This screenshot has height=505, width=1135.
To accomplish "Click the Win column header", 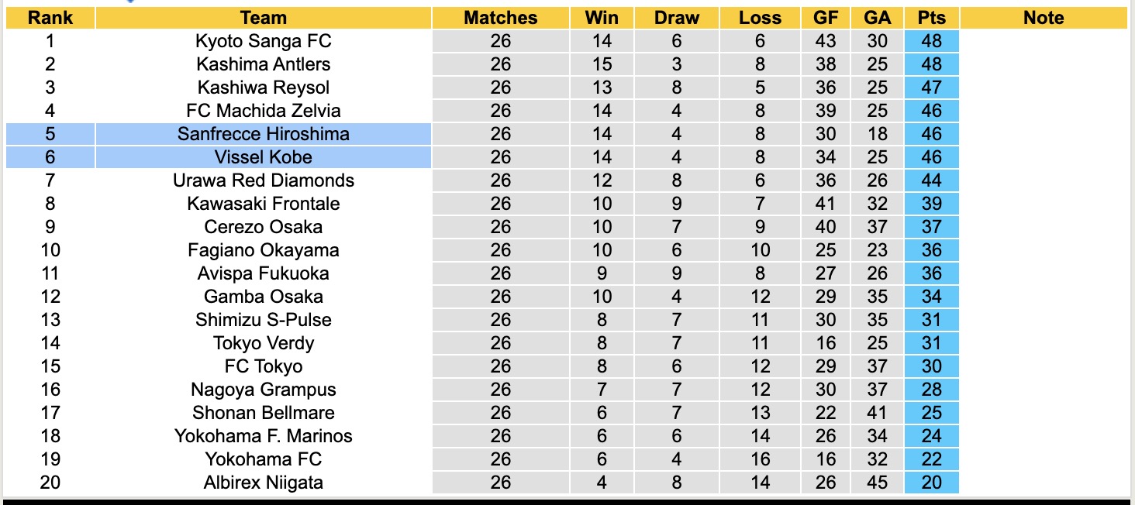I will (602, 18).
